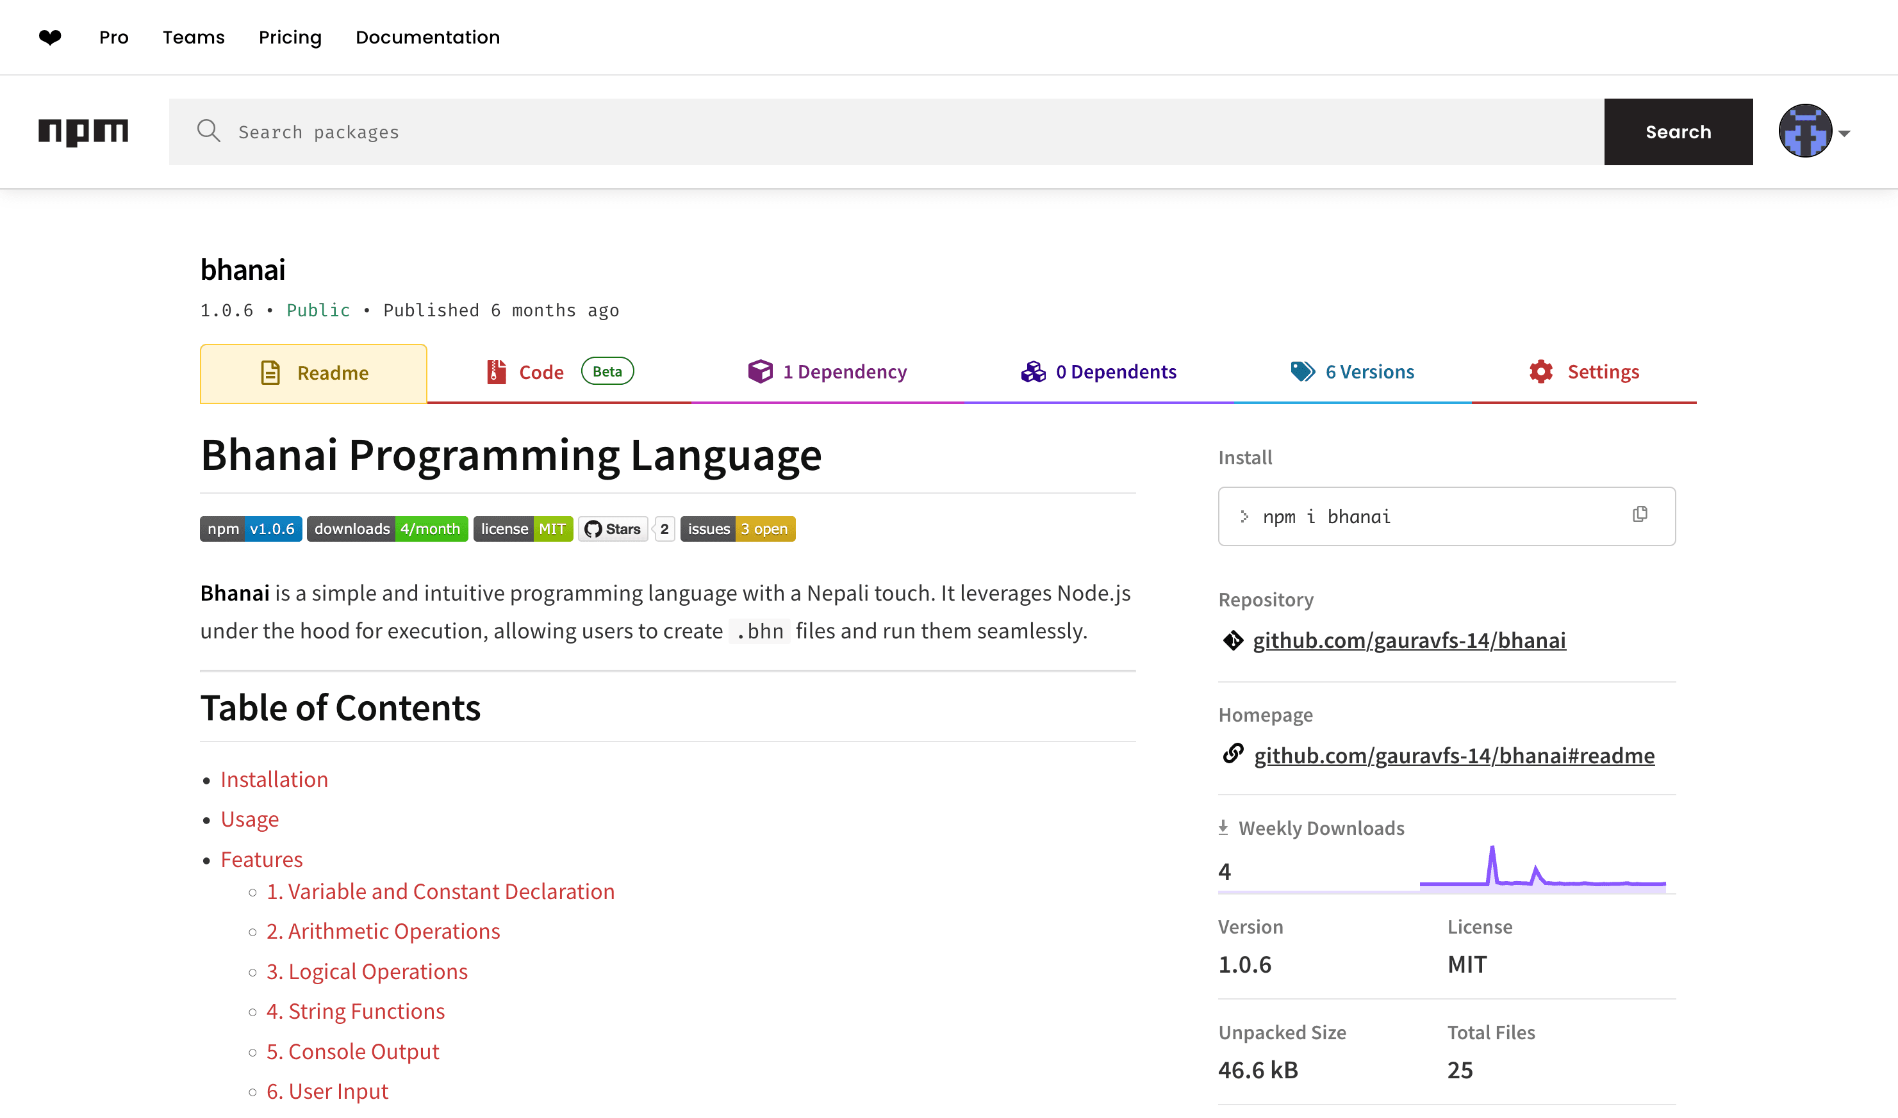Click the license MIT badge
1898x1118 pixels.
523,529
